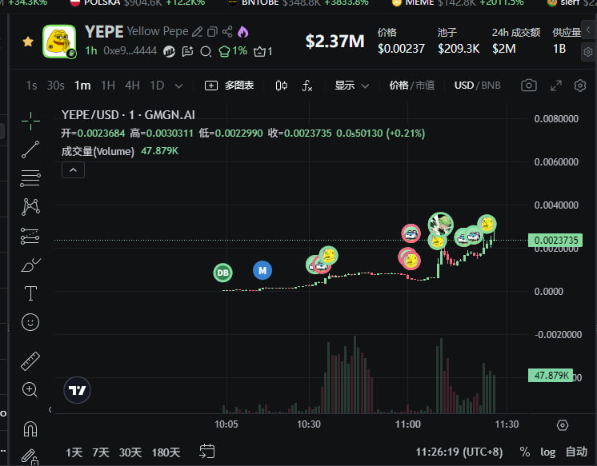
Task: Expand the 显示 display dropdown
Action: (351, 86)
